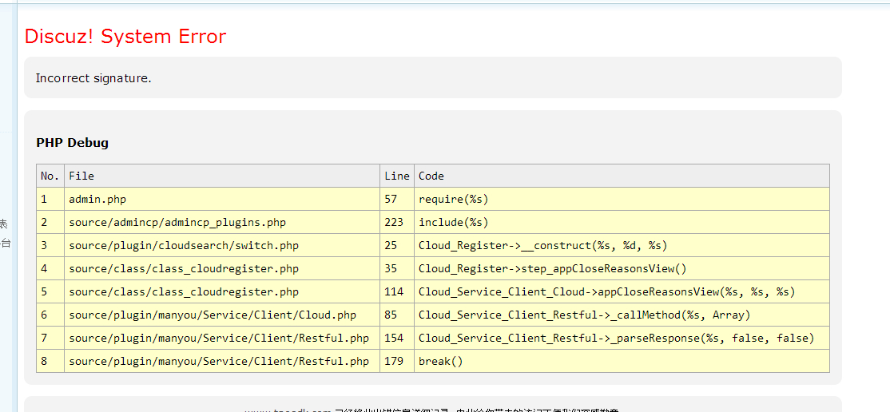The image size is (890, 412).
Task: Select line number 57
Action: coord(397,199)
